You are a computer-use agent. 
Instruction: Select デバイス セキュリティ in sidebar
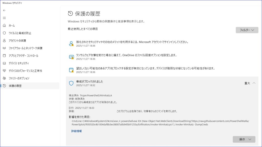tap(19, 63)
